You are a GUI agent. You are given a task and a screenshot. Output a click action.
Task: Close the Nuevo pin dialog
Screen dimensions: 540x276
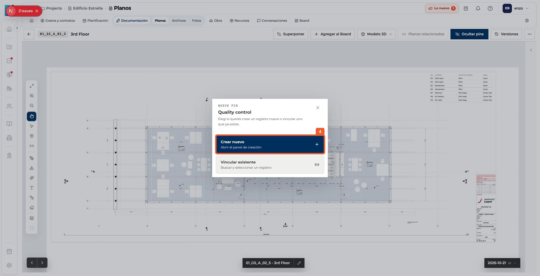pos(318,108)
